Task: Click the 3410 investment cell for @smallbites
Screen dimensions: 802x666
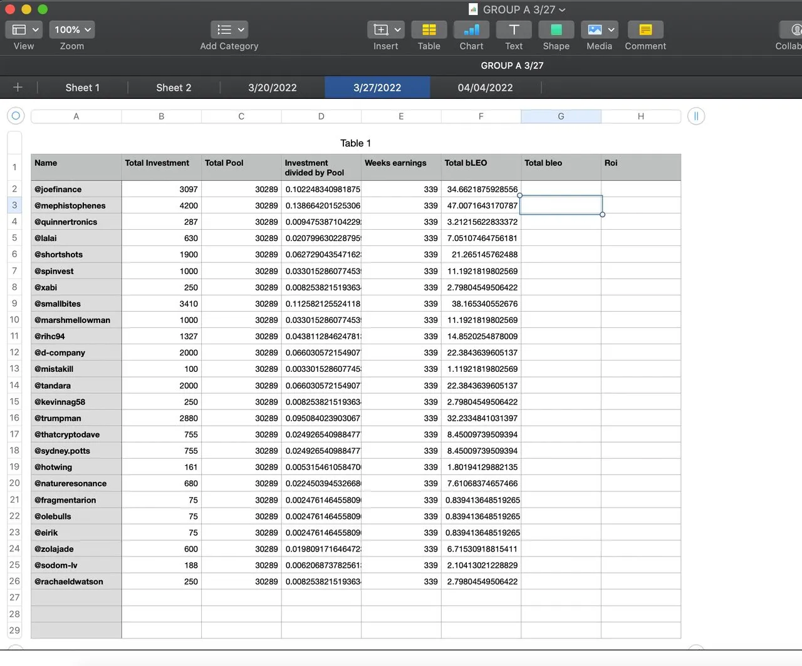Action: point(162,304)
